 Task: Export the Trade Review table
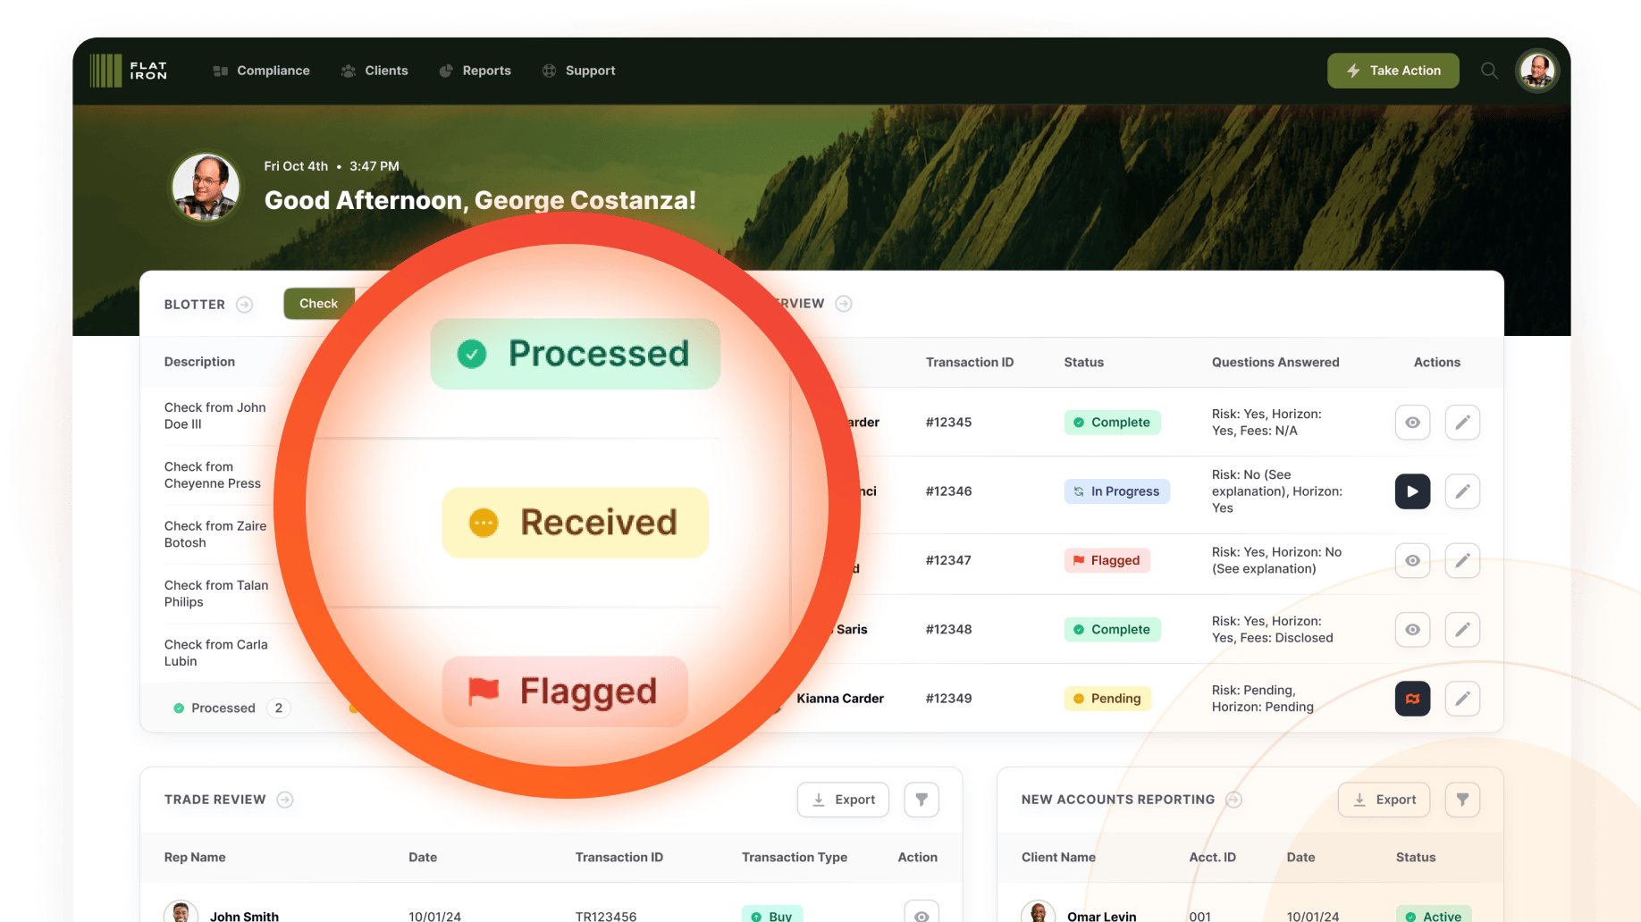[843, 800]
